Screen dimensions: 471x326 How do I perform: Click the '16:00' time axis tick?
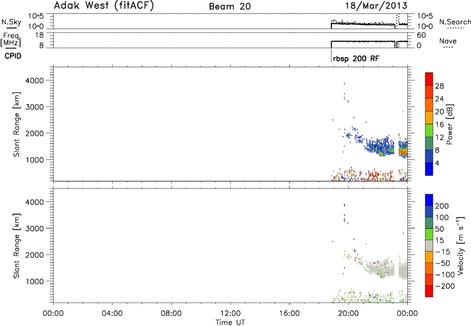coord(289,314)
